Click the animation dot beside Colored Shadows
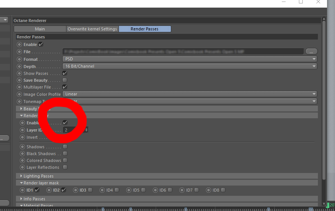This screenshot has width=335, height=211. (22, 160)
